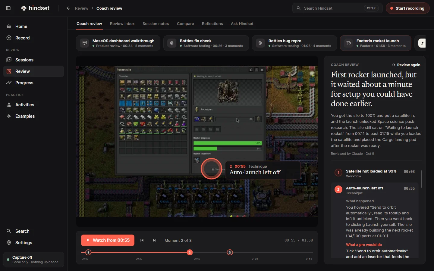The height and width of the screenshot is (271, 434).
Task: Go back with the arrow icon
Action: tap(68, 8)
